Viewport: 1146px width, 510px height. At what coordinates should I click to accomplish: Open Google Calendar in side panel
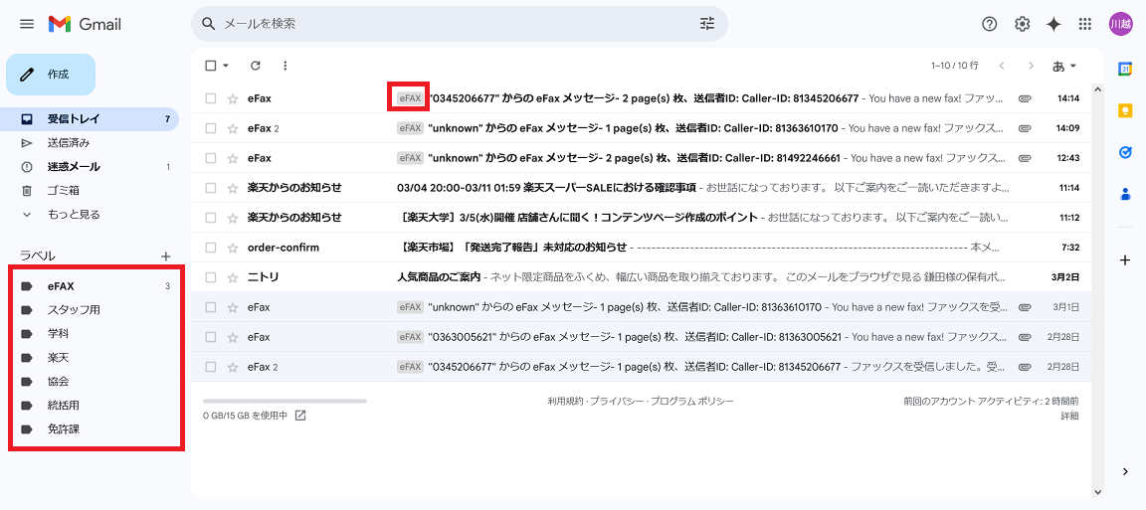click(x=1125, y=69)
